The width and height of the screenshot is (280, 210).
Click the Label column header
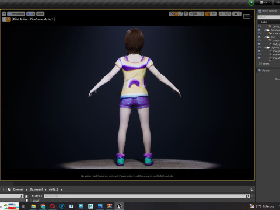click(264, 22)
